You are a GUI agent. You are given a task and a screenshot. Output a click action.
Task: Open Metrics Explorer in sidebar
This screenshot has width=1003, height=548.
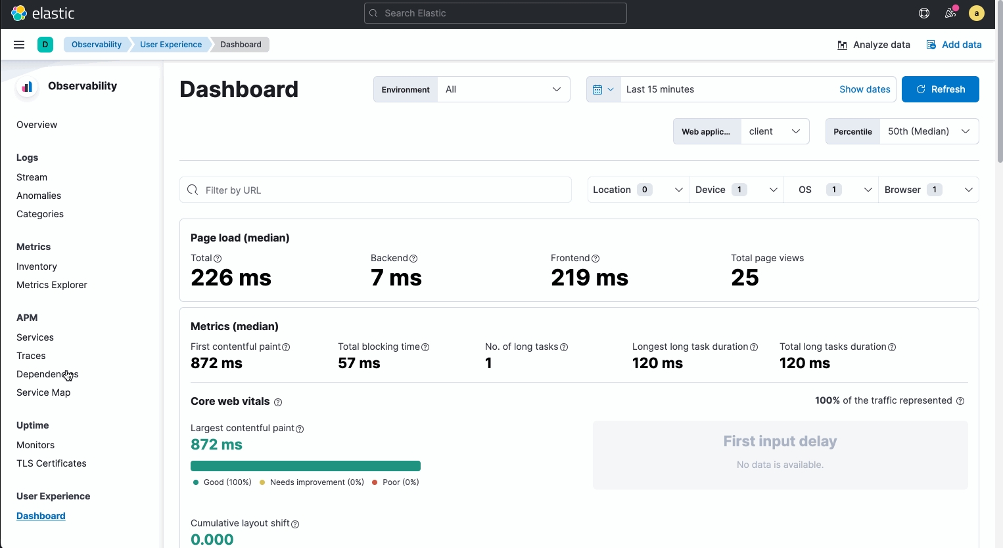[x=51, y=285]
